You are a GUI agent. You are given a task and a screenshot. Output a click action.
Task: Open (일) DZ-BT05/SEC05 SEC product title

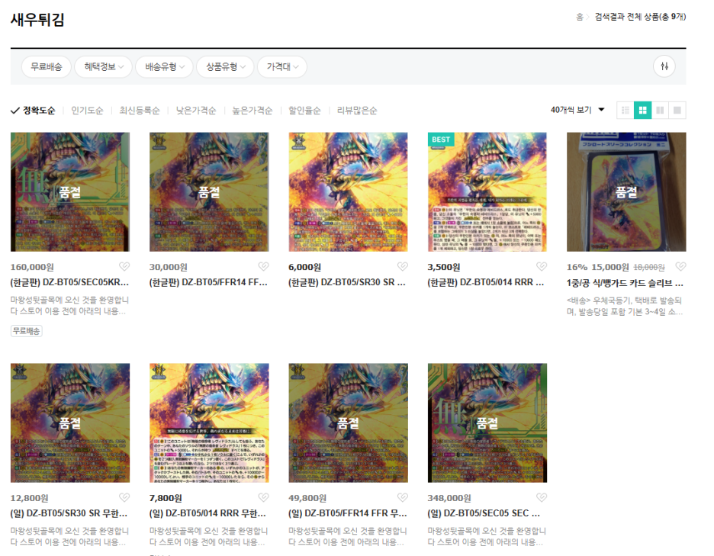(x=484, y=513)
